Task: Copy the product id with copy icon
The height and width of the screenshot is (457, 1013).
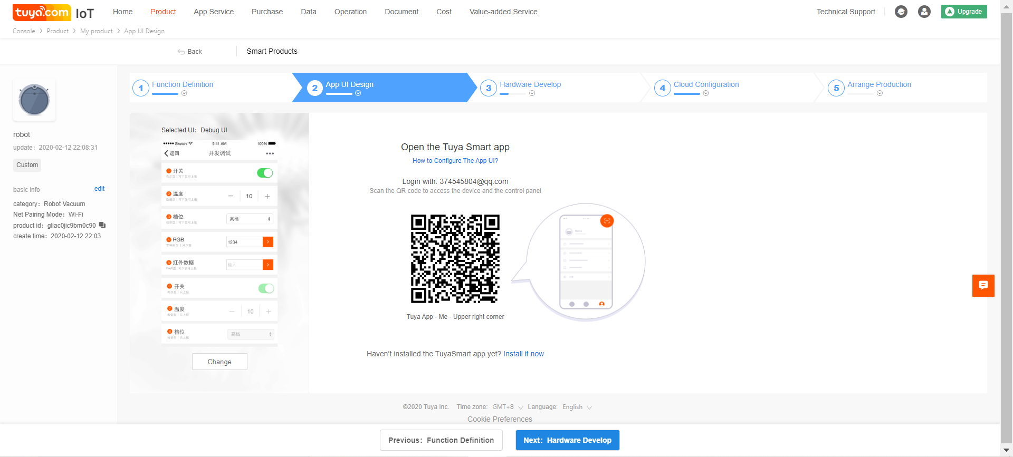Action: click(102, 225)
